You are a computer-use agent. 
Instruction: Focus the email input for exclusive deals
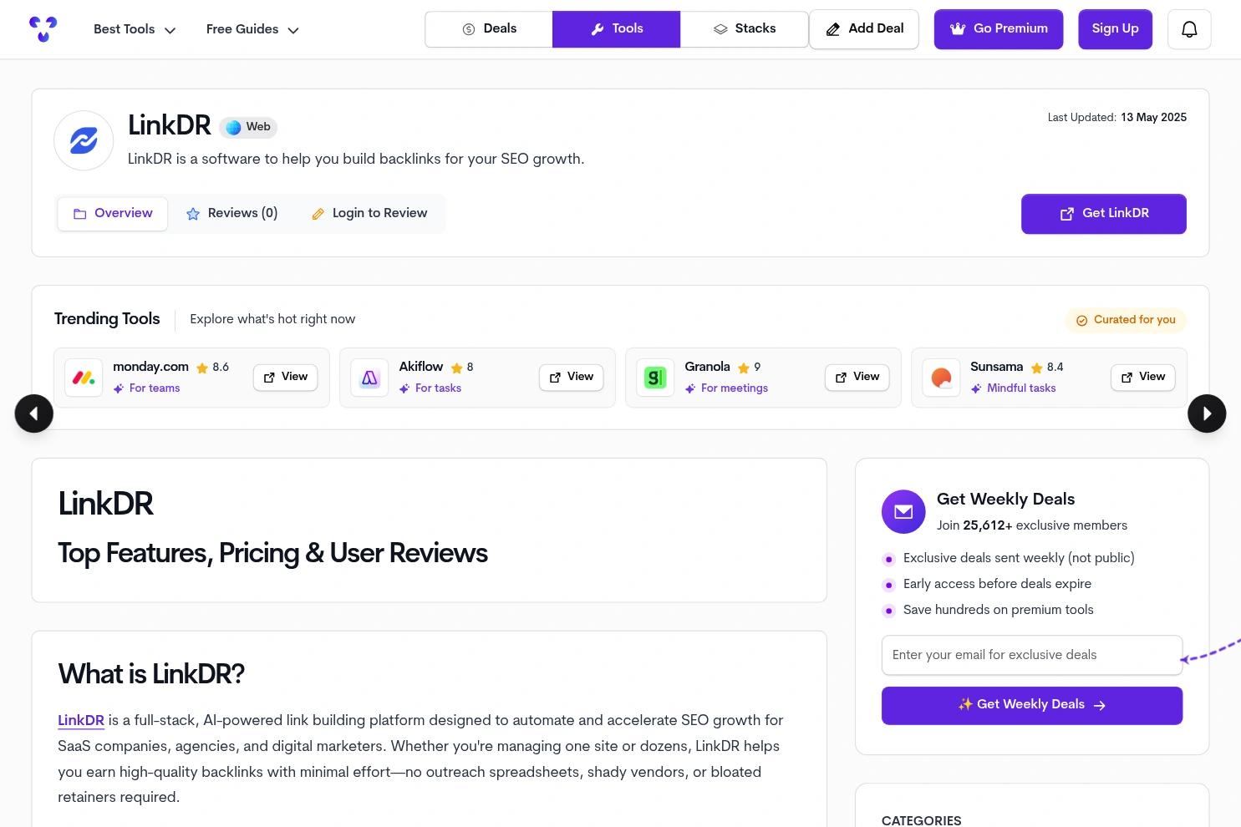click(1031, 655)
